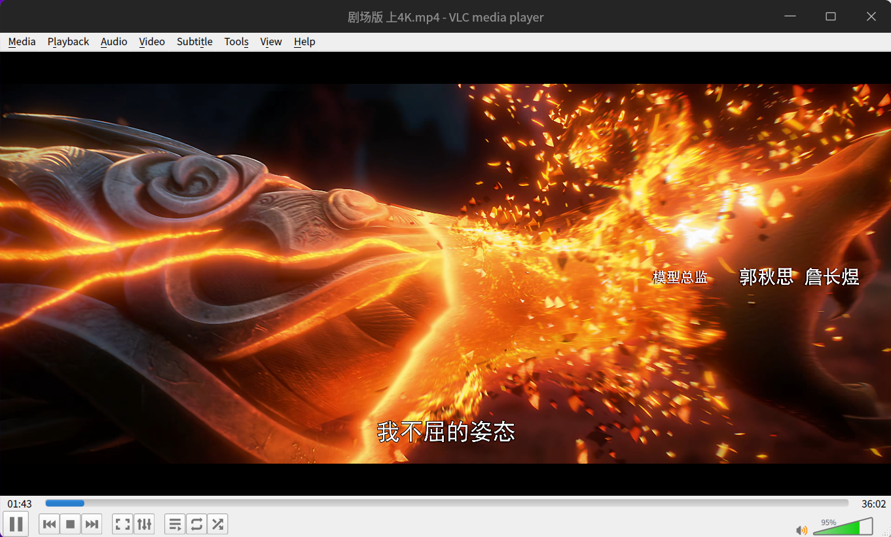Toggle random shuffle playback
This screenshot has width=891, height=537.
[x=217, y=524]
